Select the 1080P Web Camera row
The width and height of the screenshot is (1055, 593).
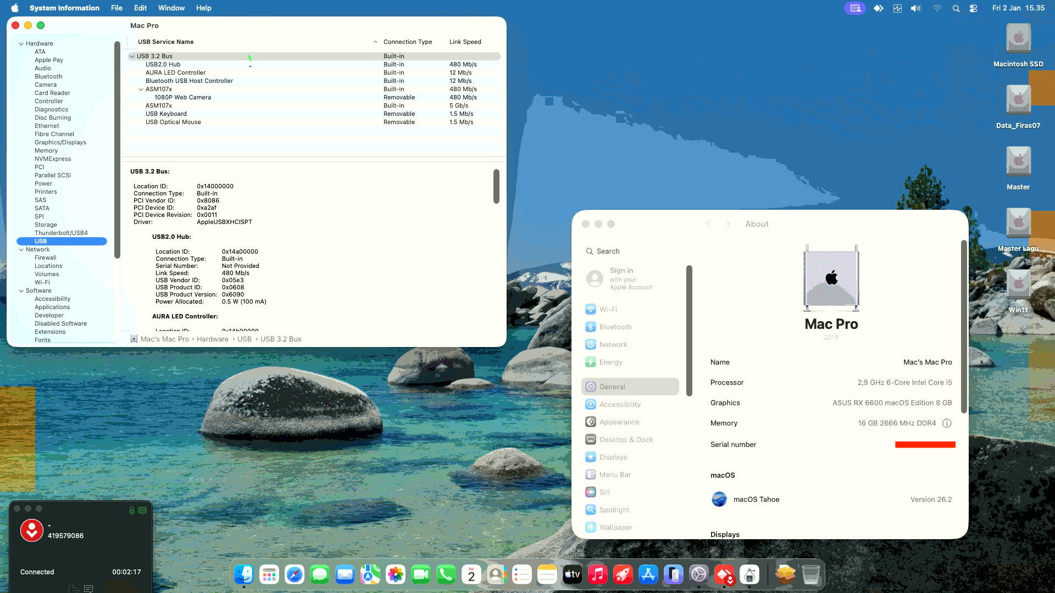pyautogui.click(x=314, y=97)
